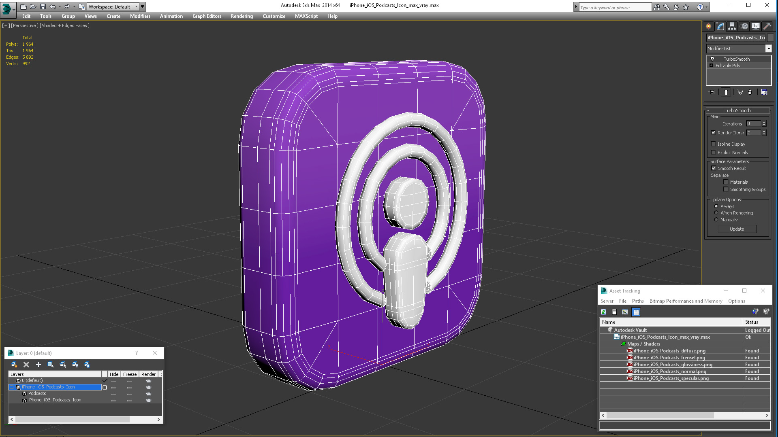778x437 pixels.
Task: Open the Hierarchy command panel tab
Action: pos(732,26)
